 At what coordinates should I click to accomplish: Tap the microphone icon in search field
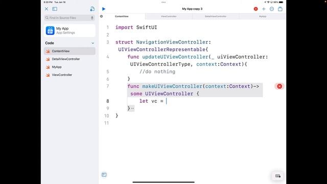click(x=92, y=18)
